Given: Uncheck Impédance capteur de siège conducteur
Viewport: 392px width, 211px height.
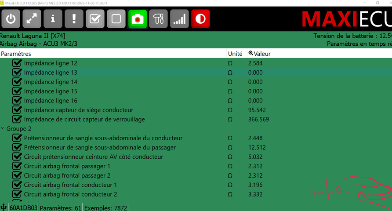Looking at the screenshot, I should (17, 110).
